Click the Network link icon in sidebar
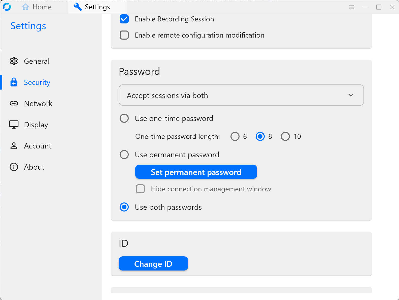The height and width of the screenshot is (300, 399). click(14, 103)
